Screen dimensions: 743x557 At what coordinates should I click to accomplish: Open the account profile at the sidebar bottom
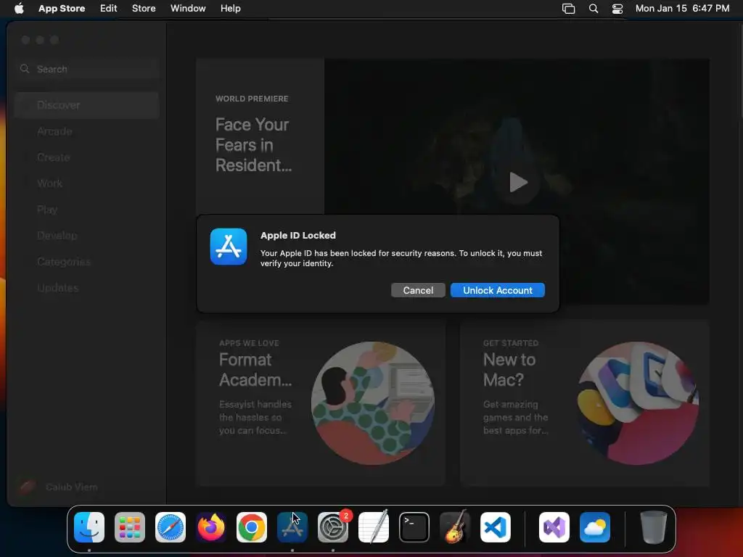(59, 487)
